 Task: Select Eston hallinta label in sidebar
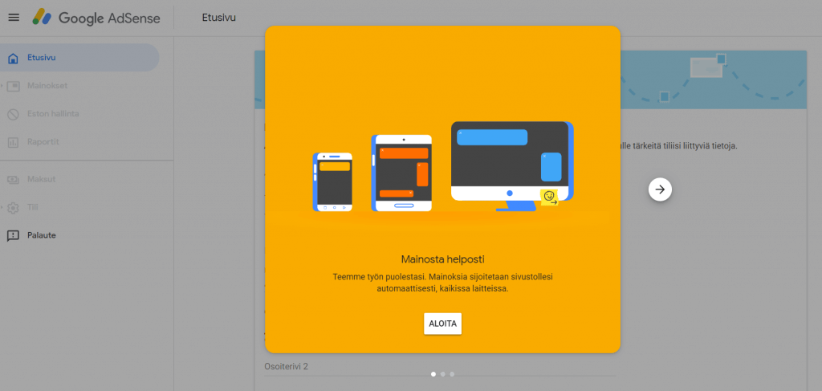pos(53,114)
